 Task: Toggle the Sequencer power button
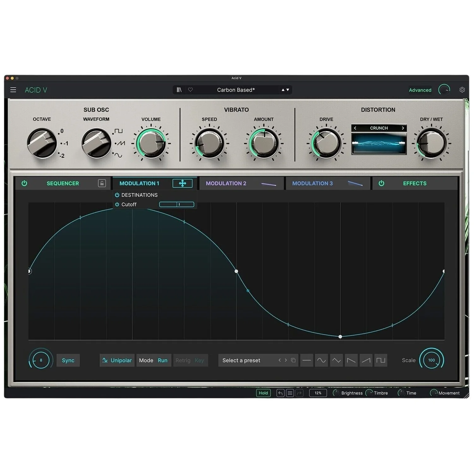[x=24, y=183]
